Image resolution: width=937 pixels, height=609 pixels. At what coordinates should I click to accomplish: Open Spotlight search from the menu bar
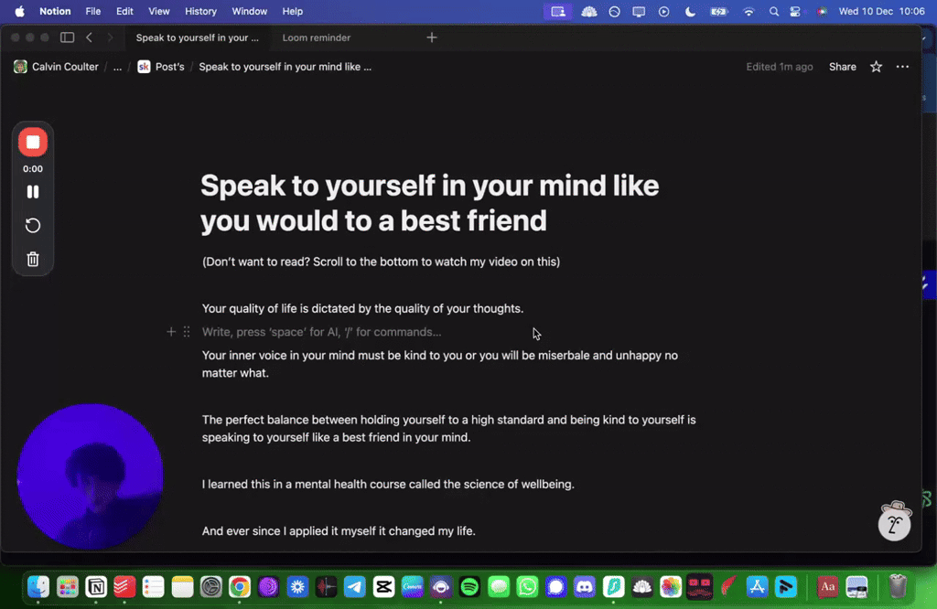[x=773, y=12]
